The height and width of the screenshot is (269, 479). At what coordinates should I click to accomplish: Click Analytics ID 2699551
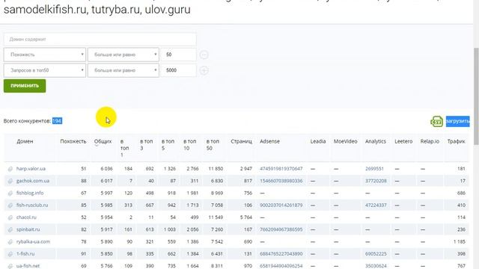(x=374, y=169)
